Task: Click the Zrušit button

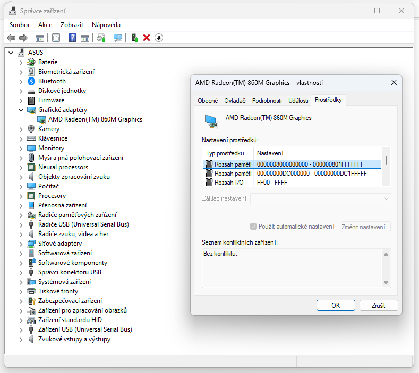Action: pyautogui.click(x=379, y=306)
